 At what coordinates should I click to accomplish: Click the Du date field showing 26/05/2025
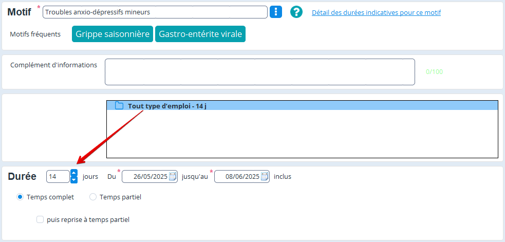pos(145,177)
